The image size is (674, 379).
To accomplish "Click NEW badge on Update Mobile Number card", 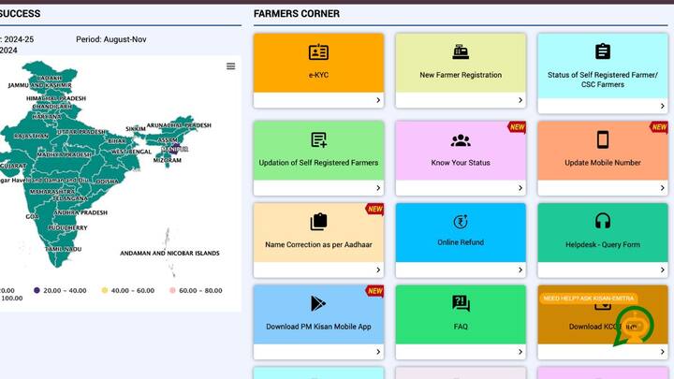I will (658, 127).
